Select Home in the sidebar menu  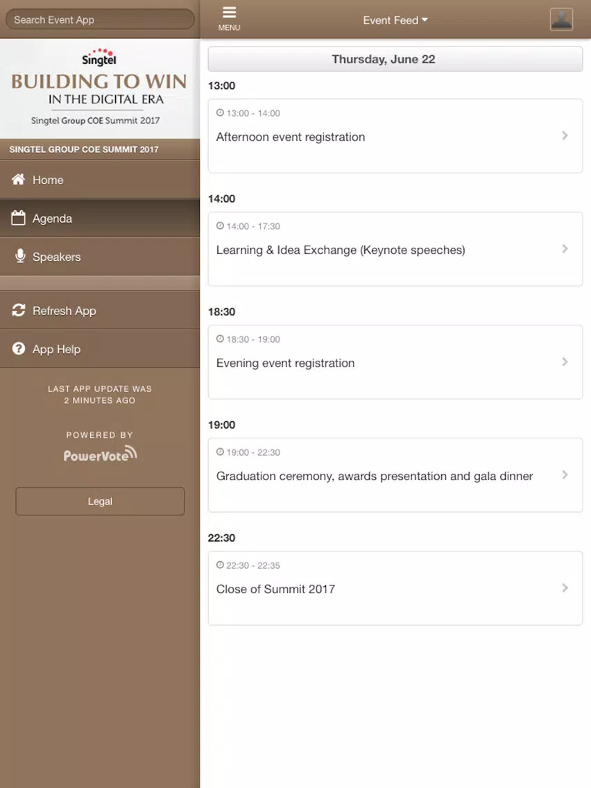(100, 180)
